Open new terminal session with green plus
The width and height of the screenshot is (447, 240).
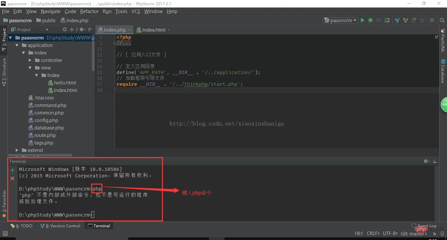pyautogui.click(x=12, y=170)
